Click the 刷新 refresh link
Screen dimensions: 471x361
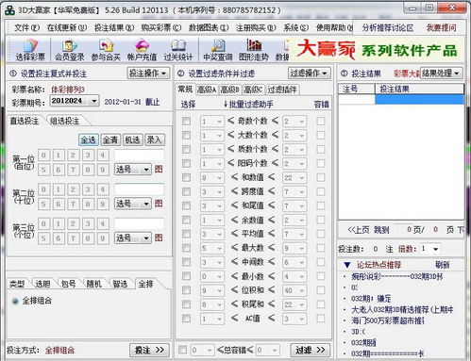coord(442,265)
